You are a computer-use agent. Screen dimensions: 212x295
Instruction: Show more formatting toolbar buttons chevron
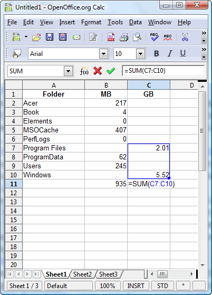204,50
